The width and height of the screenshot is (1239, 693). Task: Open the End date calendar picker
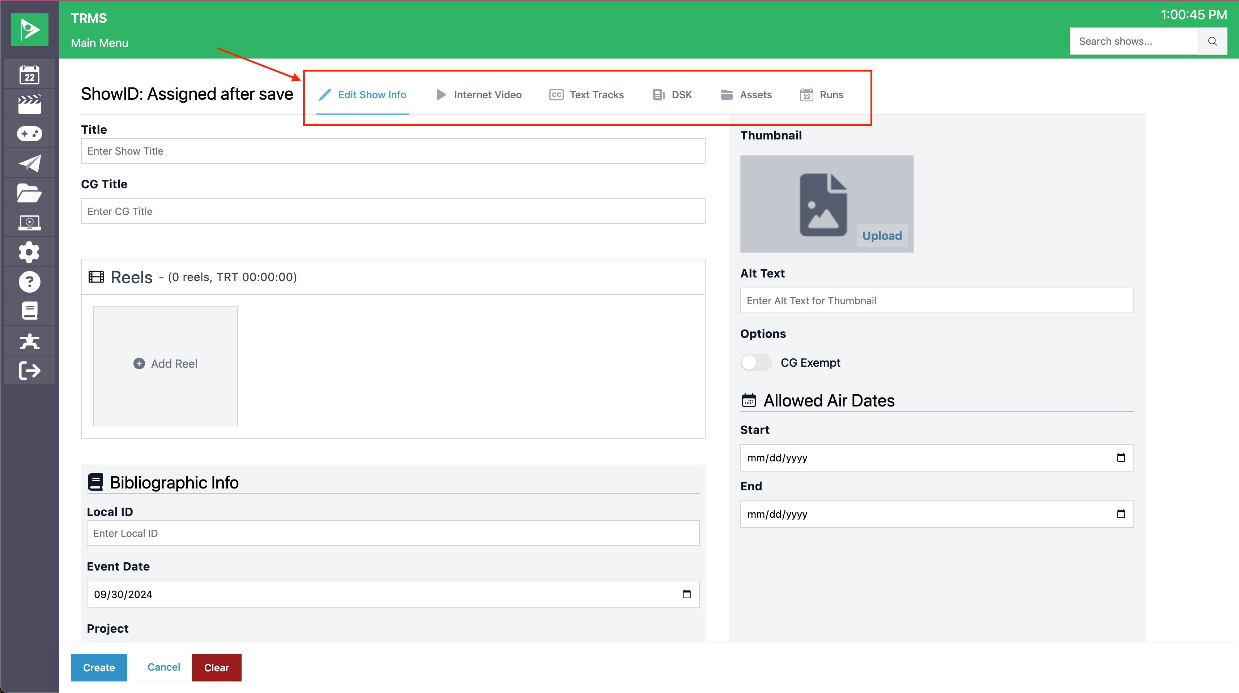tap(1121, 514)
